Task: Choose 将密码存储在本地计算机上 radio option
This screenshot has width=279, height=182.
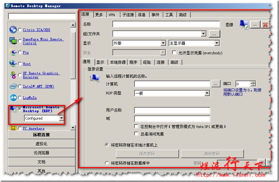Action: 107,145
